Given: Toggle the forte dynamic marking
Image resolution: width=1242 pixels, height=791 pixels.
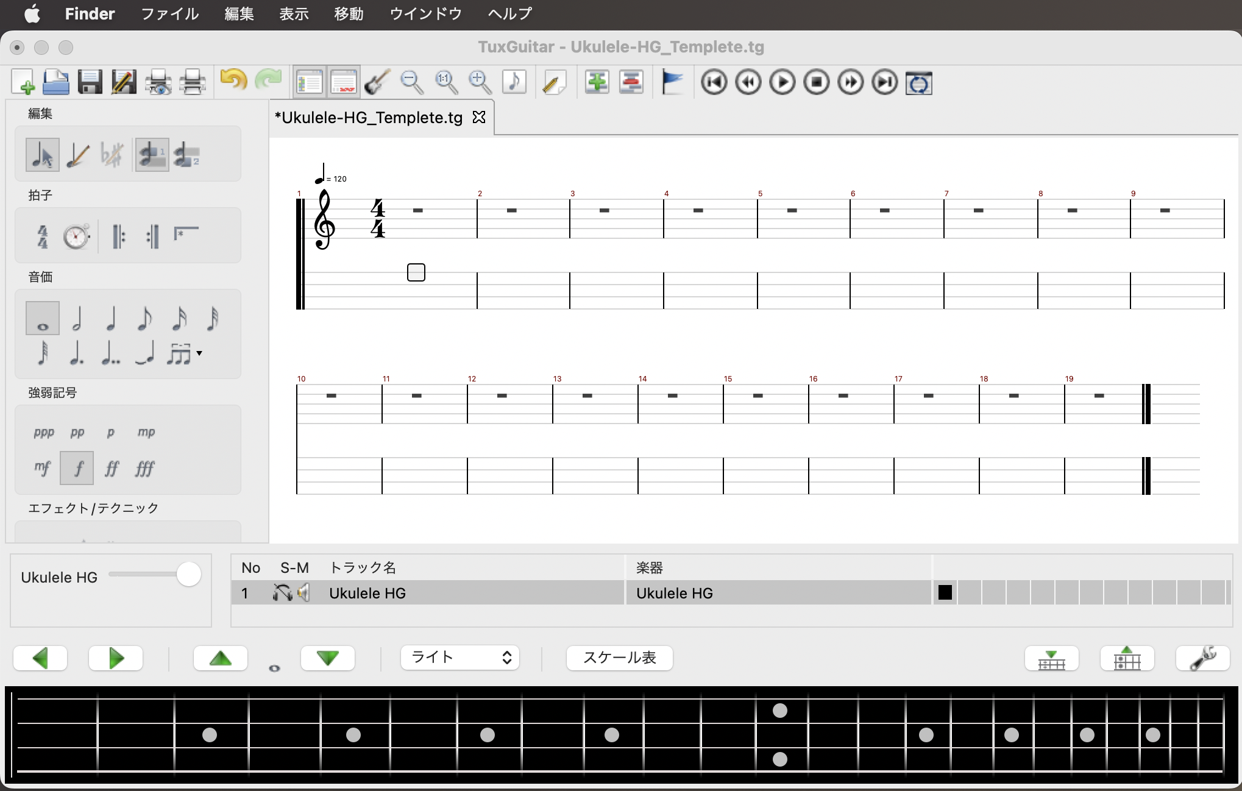Looking at the screenshot, I should [x=77, y=468].
